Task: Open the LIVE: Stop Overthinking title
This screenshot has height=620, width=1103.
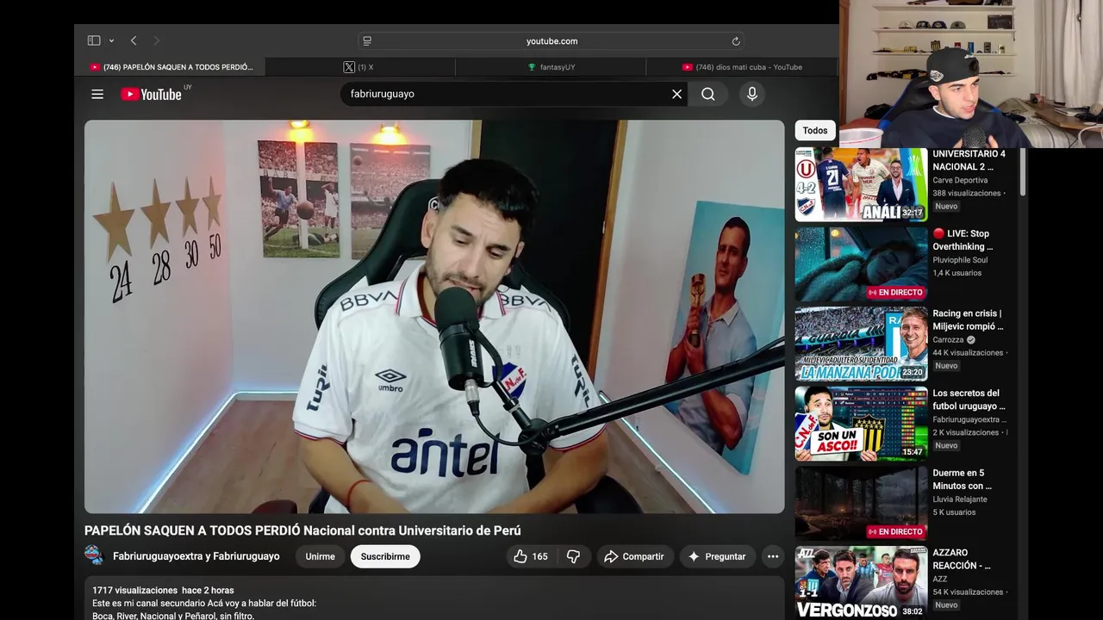Action: (963, 240)
